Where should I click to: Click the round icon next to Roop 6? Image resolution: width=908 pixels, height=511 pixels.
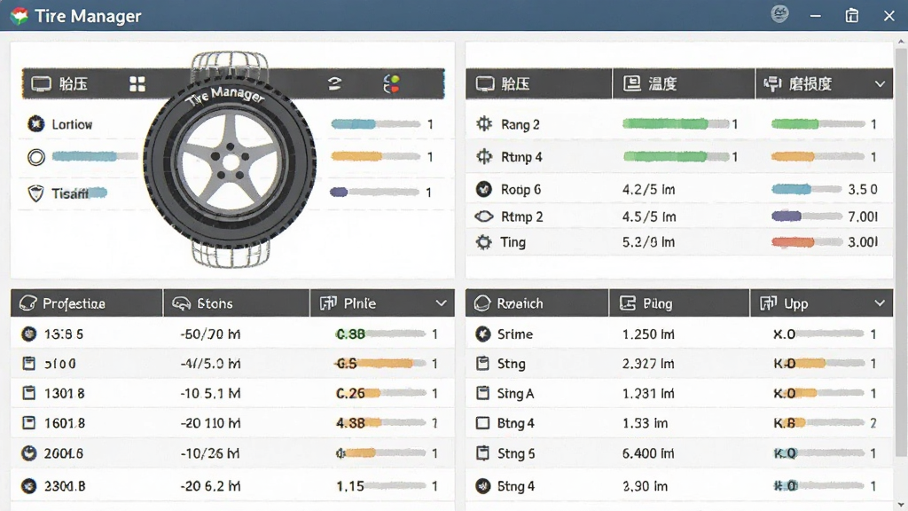(x=483, y=189)
